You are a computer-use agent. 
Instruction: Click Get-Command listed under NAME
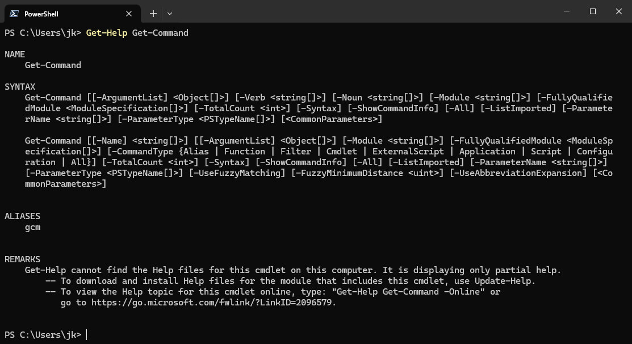point(53,65)
